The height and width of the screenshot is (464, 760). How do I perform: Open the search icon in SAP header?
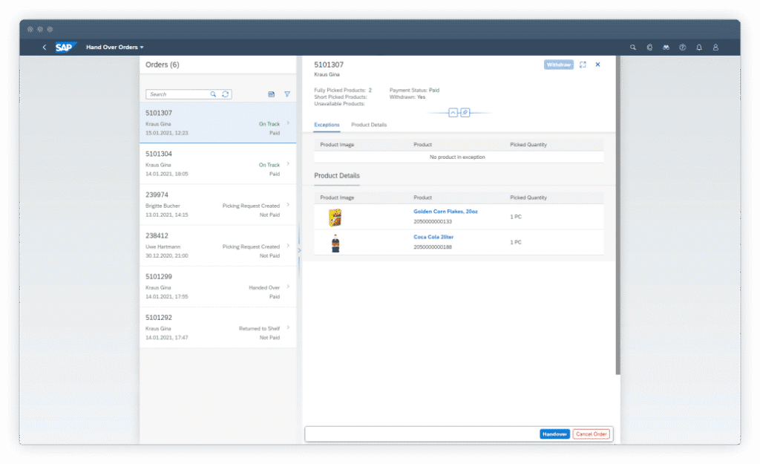(x=632, y=48)
